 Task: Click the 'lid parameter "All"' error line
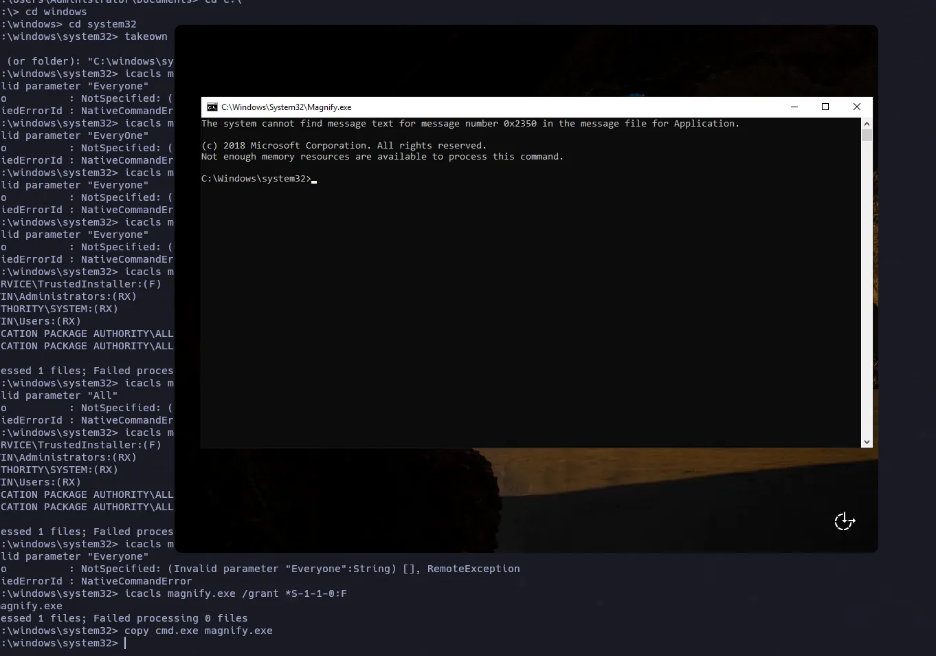59,395
